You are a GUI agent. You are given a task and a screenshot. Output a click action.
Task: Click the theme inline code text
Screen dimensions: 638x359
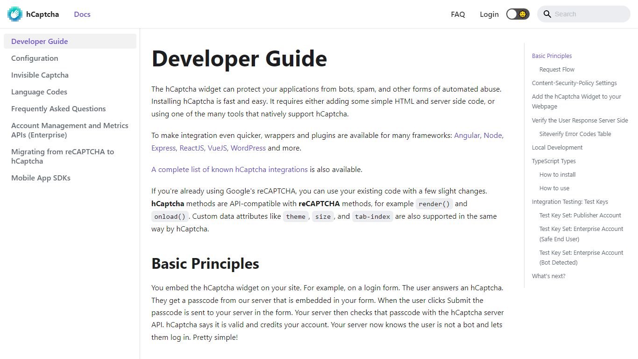pyautogui.click(x=296, y=216)
